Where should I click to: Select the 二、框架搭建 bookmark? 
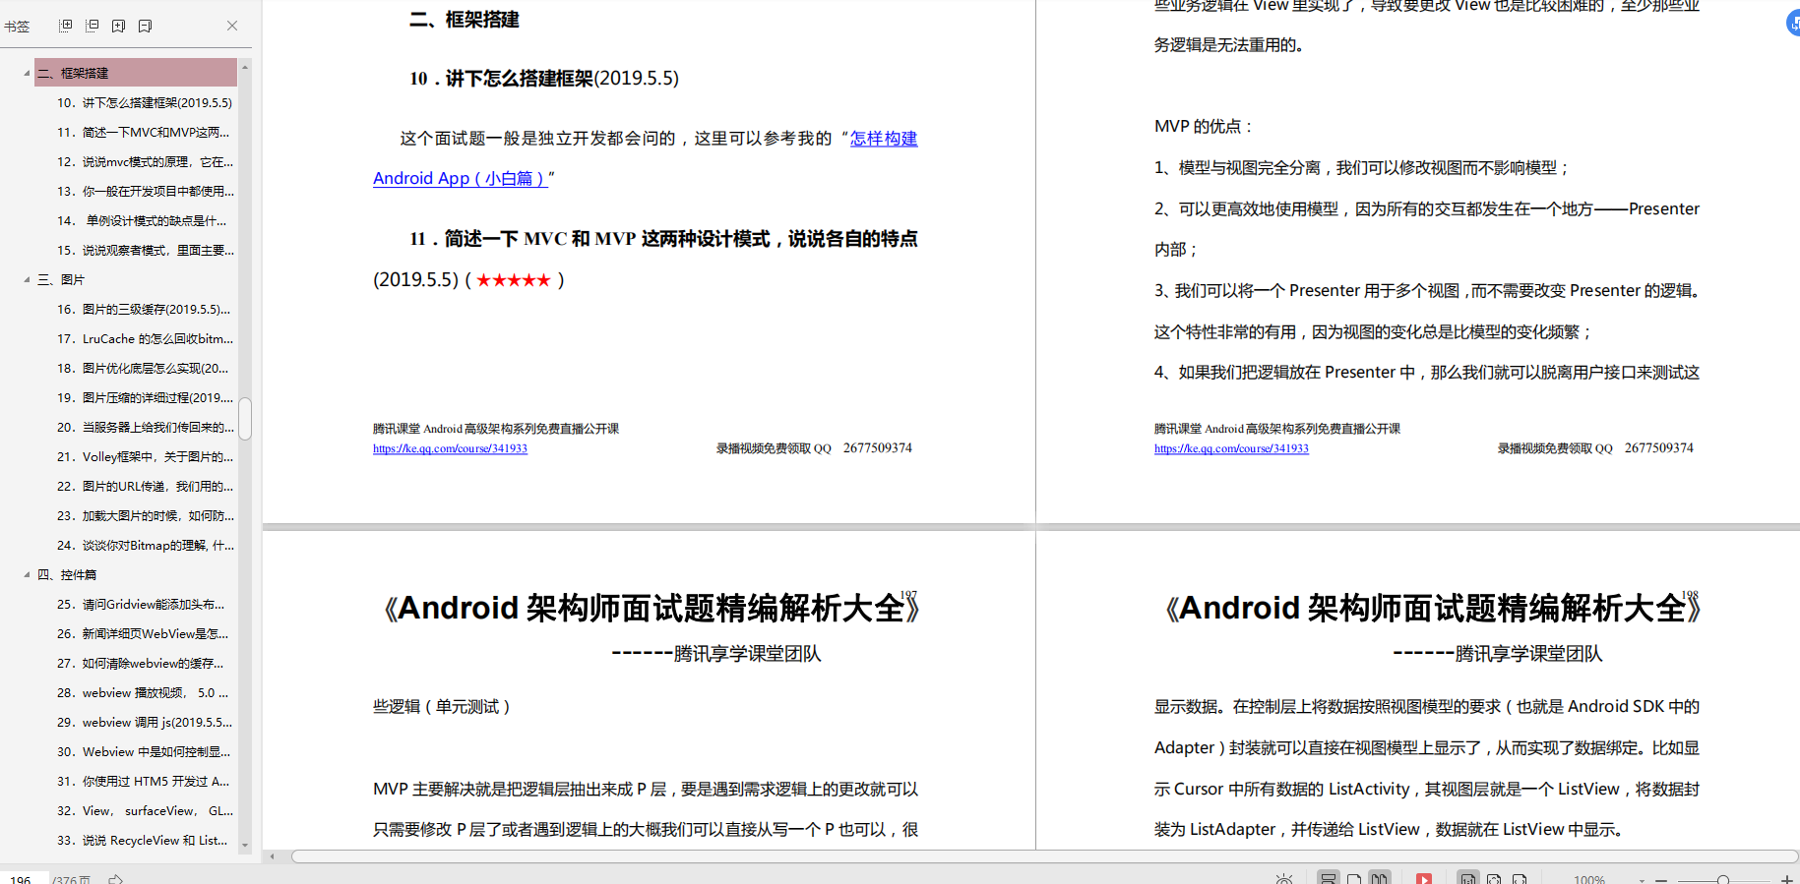pos(136,73)
